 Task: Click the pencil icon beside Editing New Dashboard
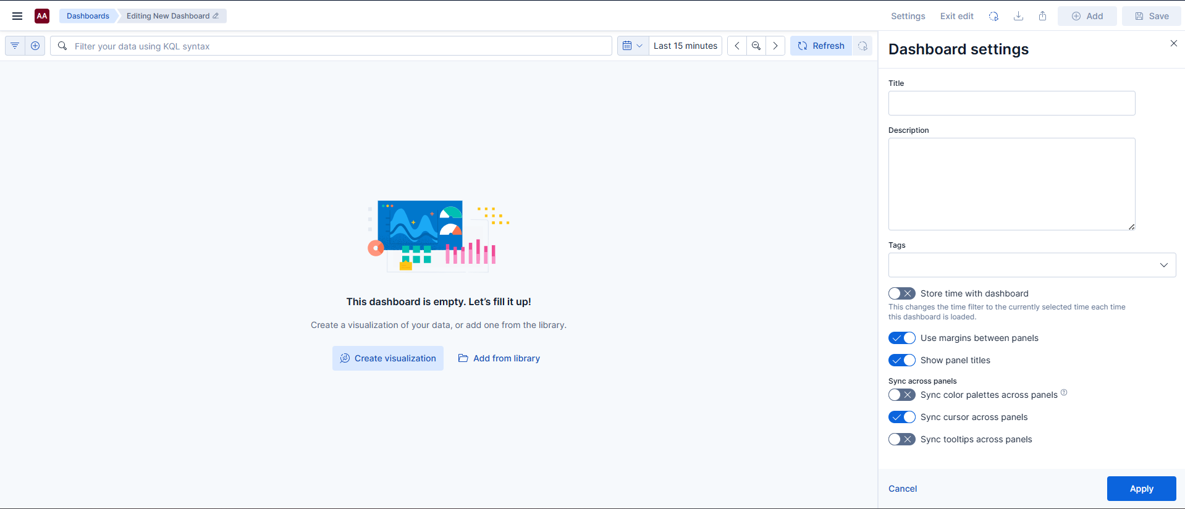coord(216,16)
